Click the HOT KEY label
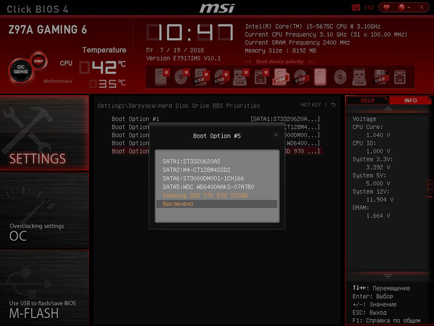This screenshot has width=434, height=326. [310, 105]
